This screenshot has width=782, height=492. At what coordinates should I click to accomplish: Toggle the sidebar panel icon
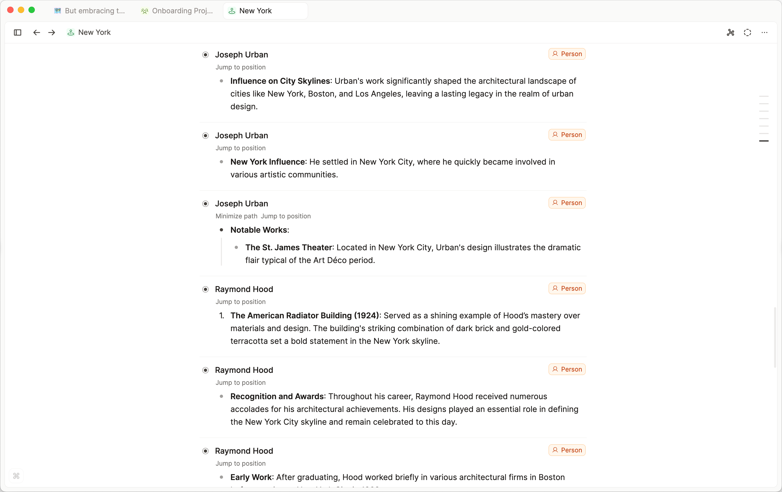coord(18,32)
